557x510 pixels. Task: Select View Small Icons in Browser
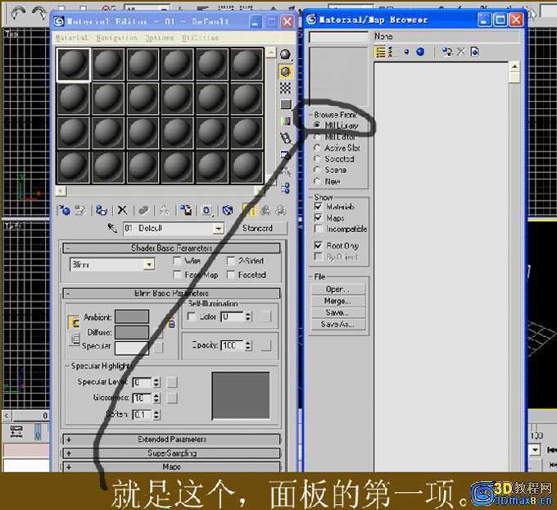tap(406, 52)
